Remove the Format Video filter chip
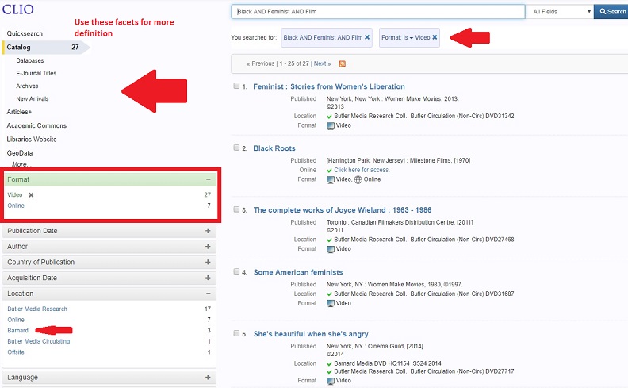Image resolution: width=628 pixels, height=388 pixels. coord(435,37)
